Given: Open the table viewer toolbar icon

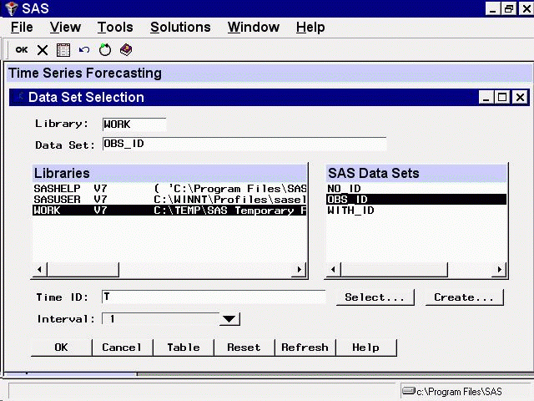Looking at the screenshot, I should tap(63, 50).
